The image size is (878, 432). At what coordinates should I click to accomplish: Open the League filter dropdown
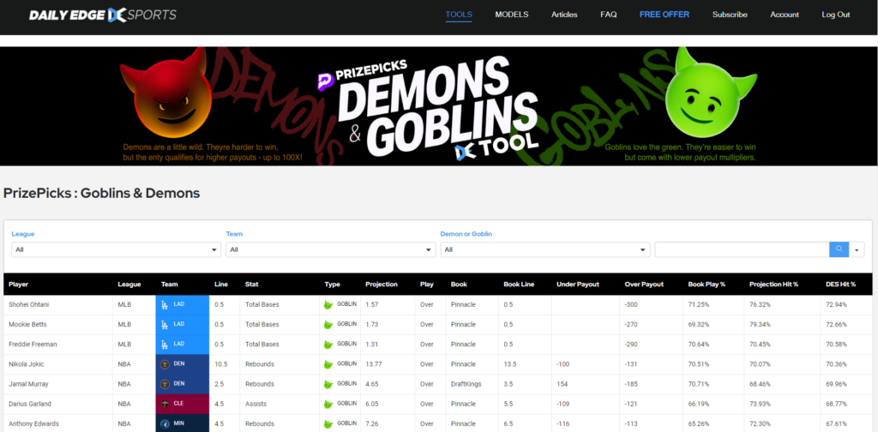pos(117,249)
